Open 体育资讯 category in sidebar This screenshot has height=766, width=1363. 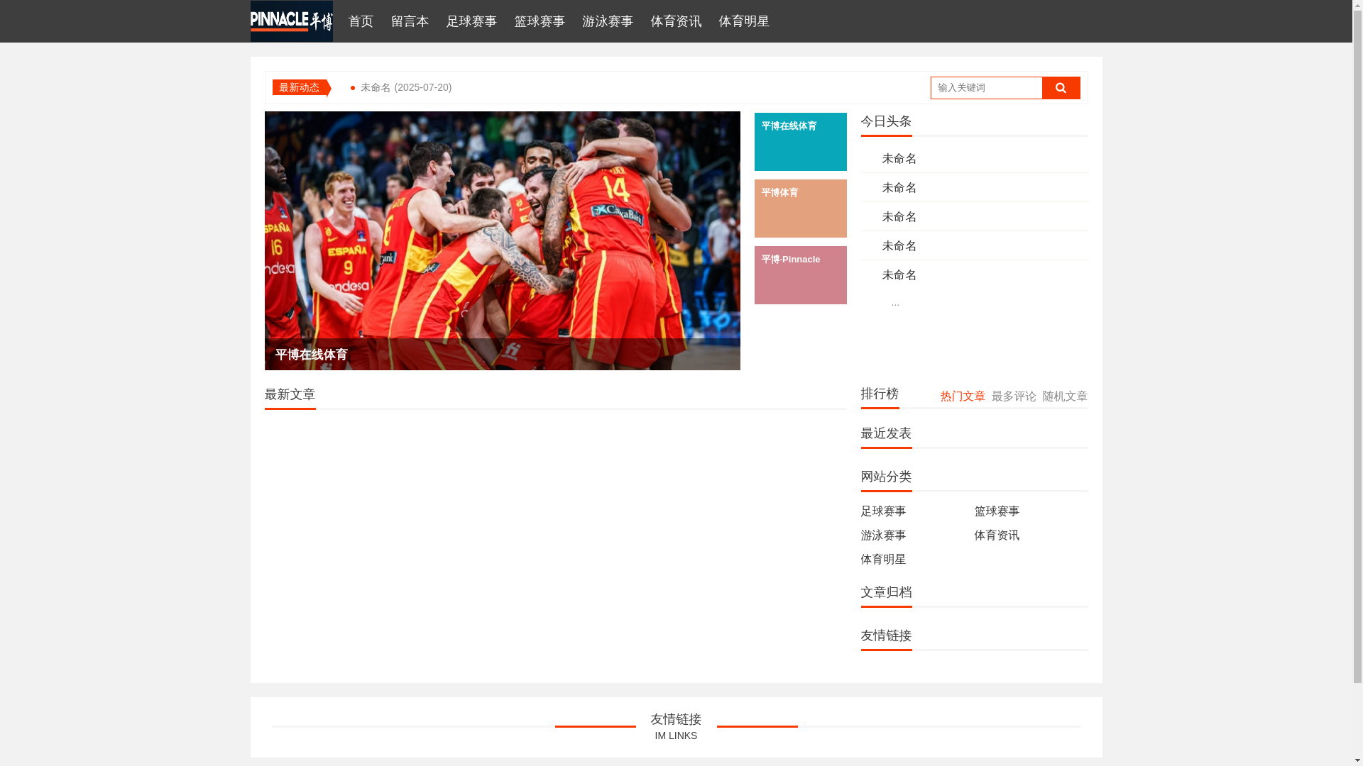tap(997, 535)
